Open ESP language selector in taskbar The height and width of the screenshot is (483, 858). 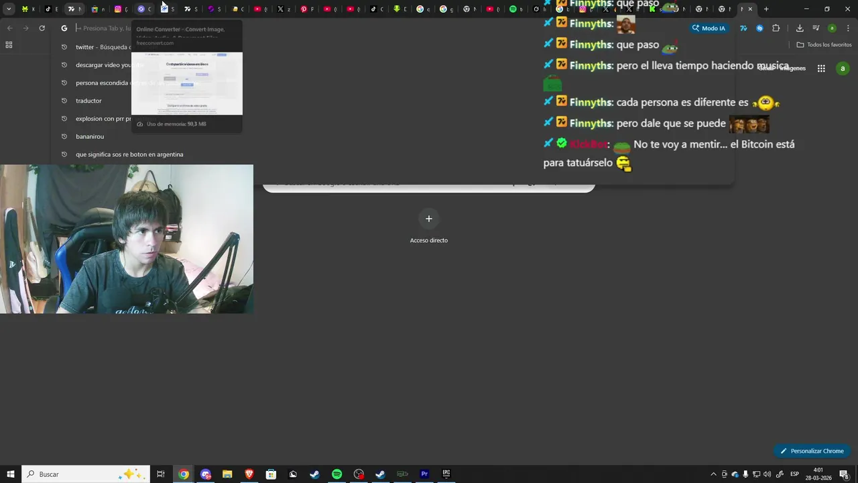795,474
